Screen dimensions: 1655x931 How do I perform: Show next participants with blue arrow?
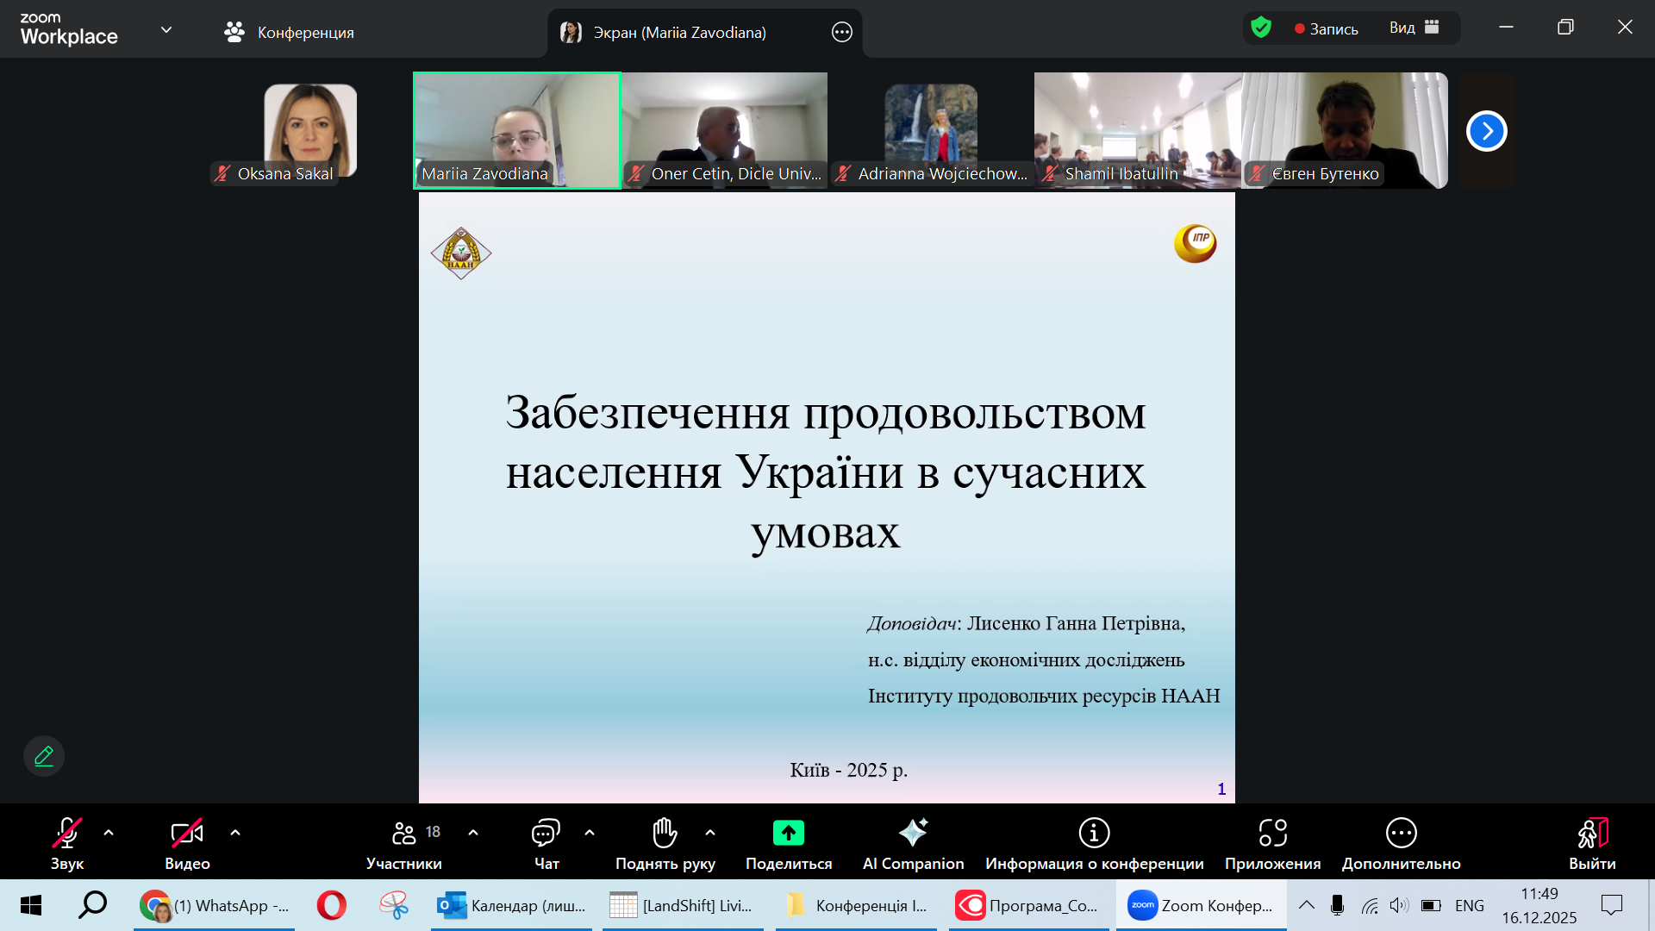pos(1486,131)
